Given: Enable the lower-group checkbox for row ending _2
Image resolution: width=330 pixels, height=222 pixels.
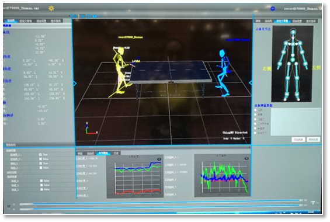Looking at the screenshot, I should tap(41, 189).
